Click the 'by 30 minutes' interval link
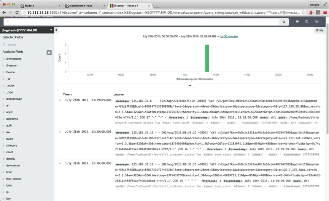 click(x=229, y=36)
